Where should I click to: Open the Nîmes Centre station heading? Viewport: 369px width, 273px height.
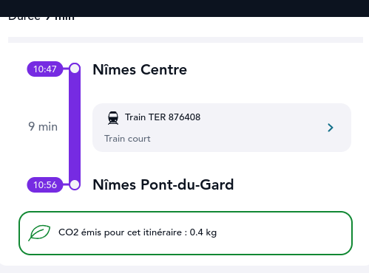[140, 69]
